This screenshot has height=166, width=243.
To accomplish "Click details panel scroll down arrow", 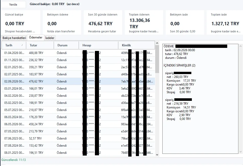I will point(240,152).
